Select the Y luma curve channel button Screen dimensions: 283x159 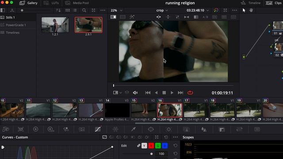click(x=144, y=146)
